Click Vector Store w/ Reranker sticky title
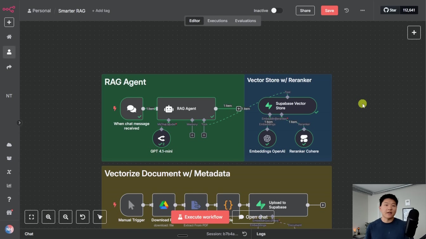Screen dimensions: 426x239 pyautogui.click(x=279, y=80)
